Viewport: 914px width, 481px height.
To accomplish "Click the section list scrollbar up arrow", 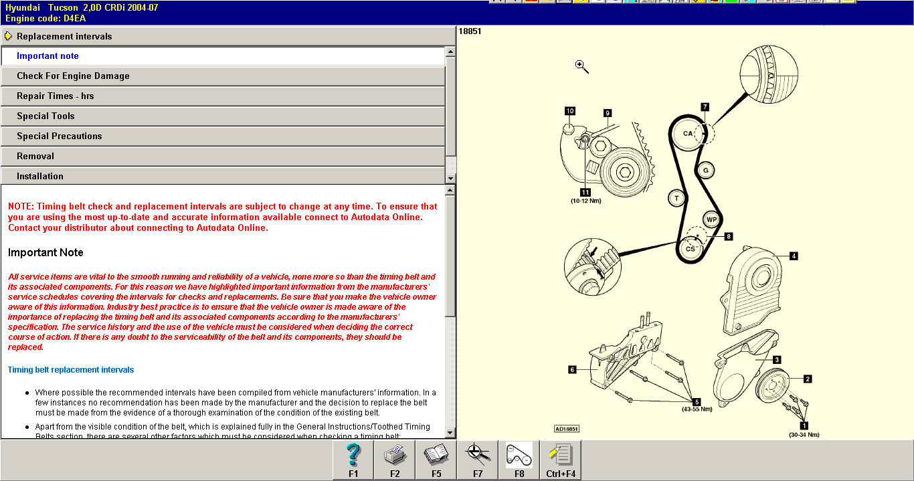I will (x=450, y=52).
